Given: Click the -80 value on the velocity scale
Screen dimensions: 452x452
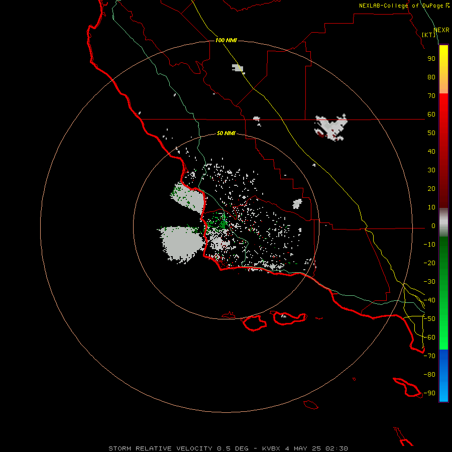Looking at the screenshot, I should (429, 375).
